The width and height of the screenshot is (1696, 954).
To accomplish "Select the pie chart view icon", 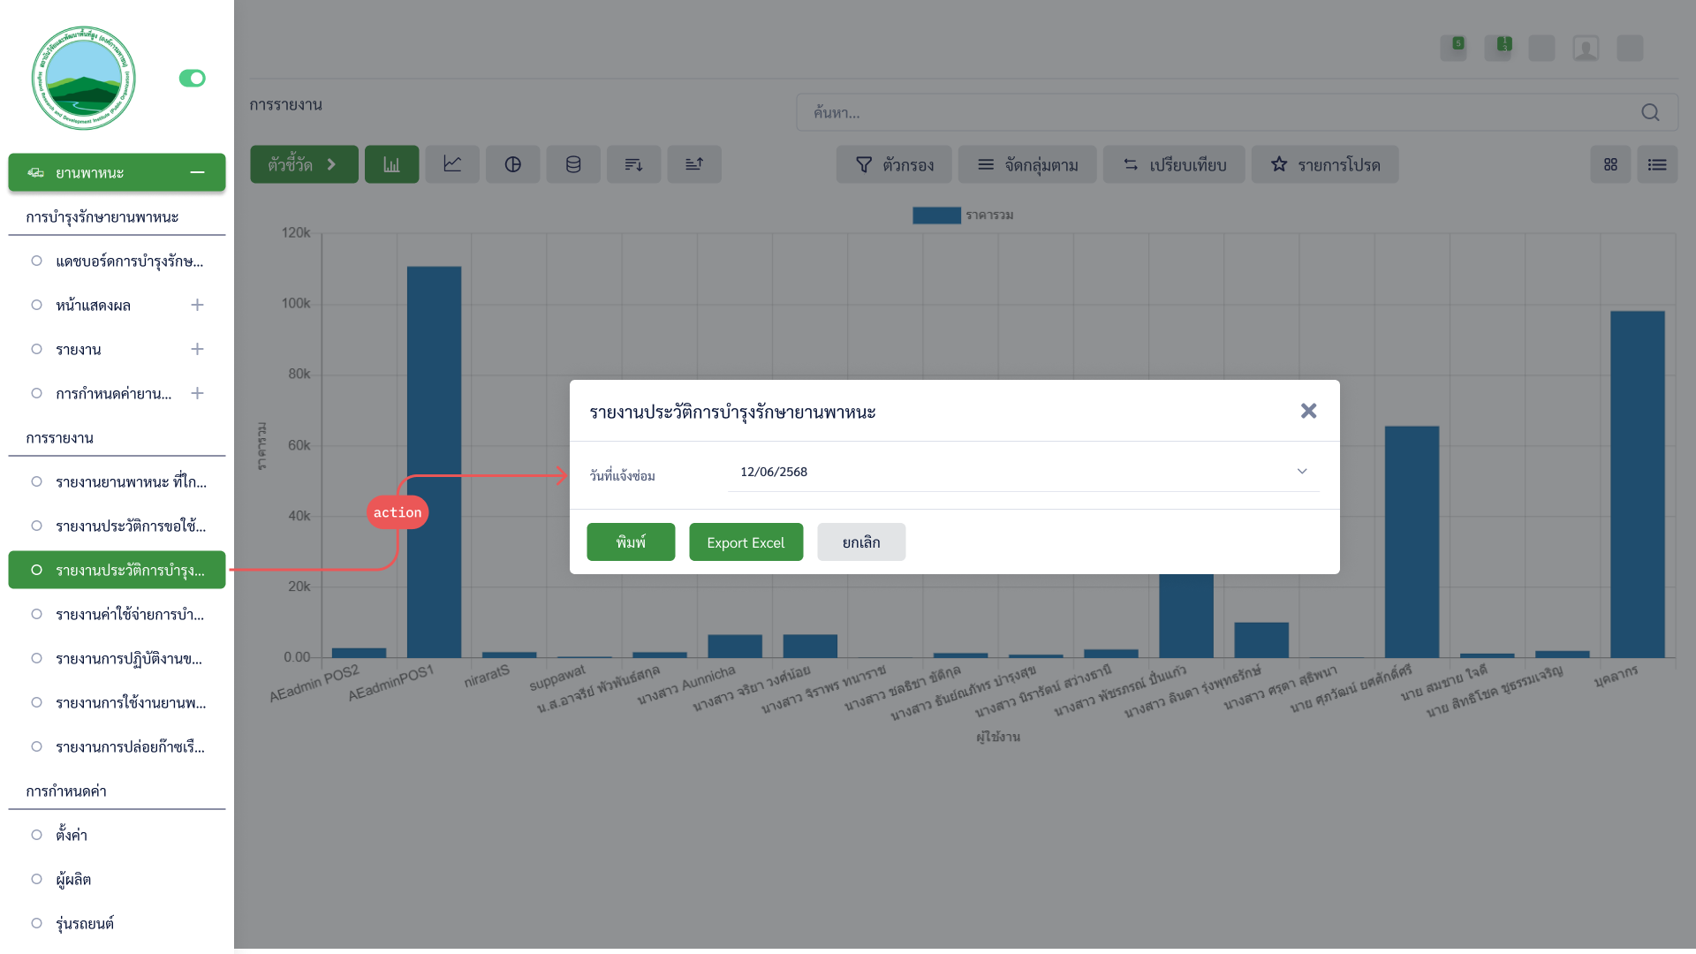I will click(512, 164).
